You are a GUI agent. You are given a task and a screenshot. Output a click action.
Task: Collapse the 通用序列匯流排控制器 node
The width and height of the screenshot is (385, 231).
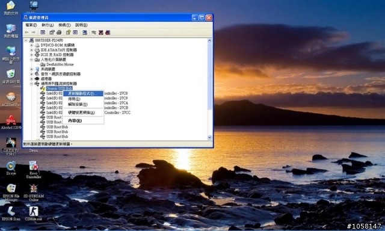31,84
